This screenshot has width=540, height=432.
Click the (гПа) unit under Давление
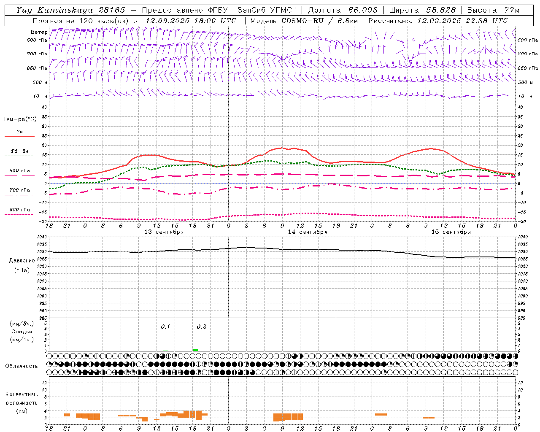22,270
